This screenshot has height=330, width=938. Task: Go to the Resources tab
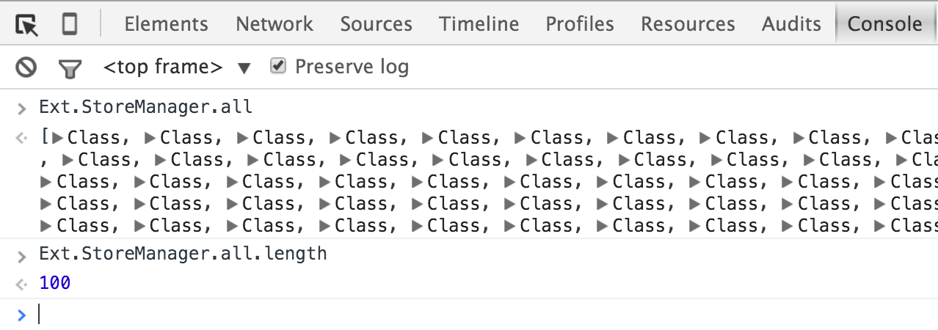pyautogui.click(x=688, y=24)
